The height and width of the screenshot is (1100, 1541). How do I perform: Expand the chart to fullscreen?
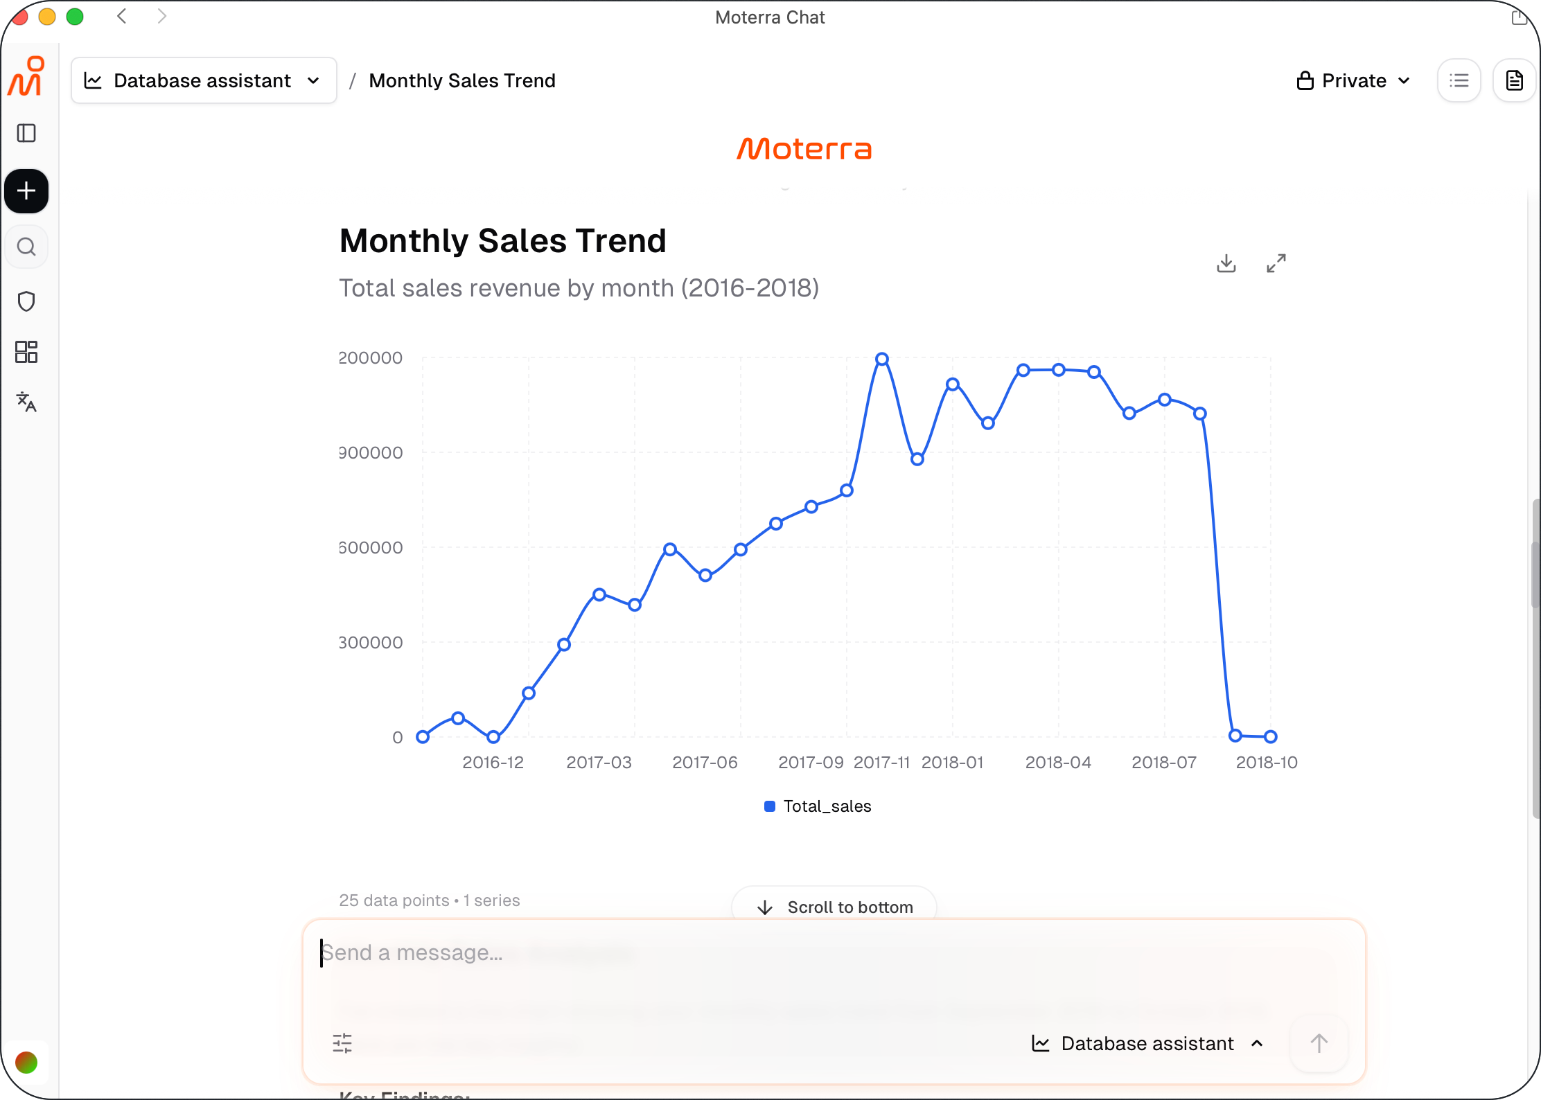click(x=1276, y=263)
